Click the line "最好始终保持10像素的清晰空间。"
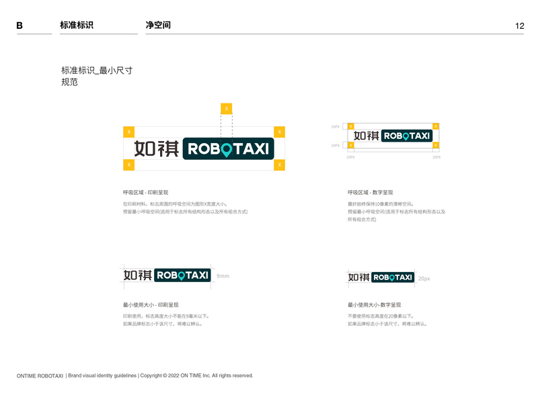The width and height of the screenshot is (538, 403). (381, 204)
